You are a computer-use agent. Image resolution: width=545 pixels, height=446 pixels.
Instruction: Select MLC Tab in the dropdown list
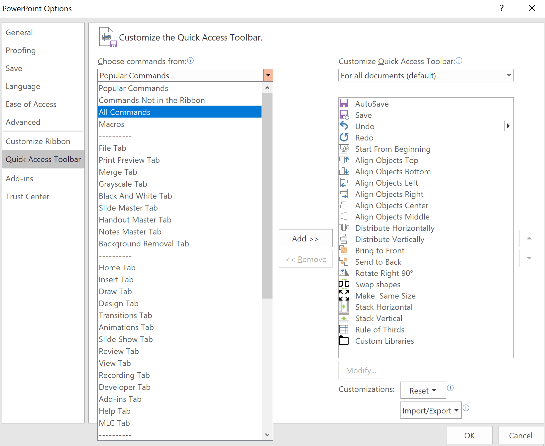[179, 423]
